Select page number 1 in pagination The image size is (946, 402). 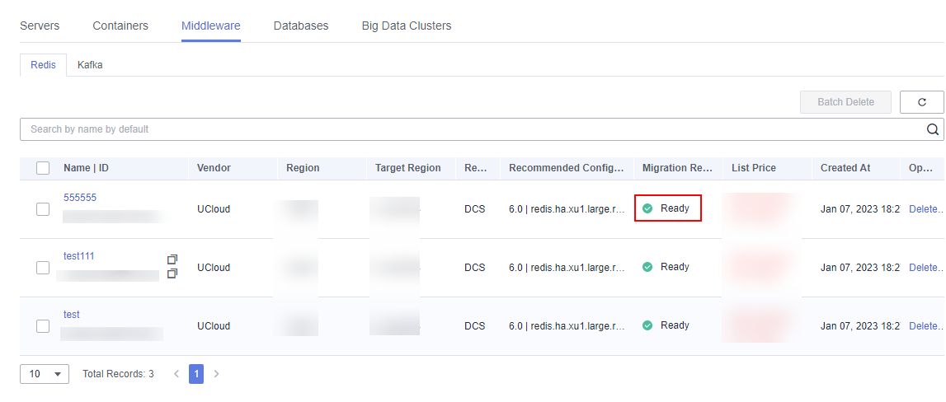pos(196,374)
